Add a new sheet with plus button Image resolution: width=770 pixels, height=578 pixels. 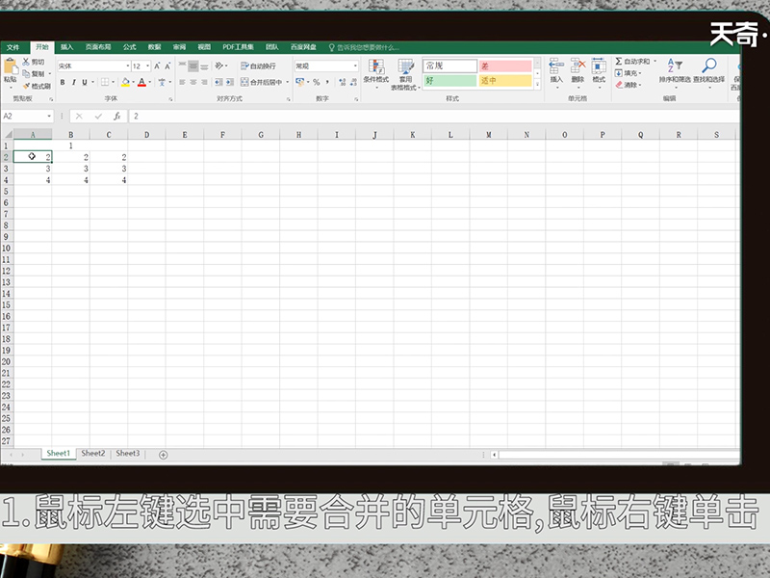coord(163,455)
